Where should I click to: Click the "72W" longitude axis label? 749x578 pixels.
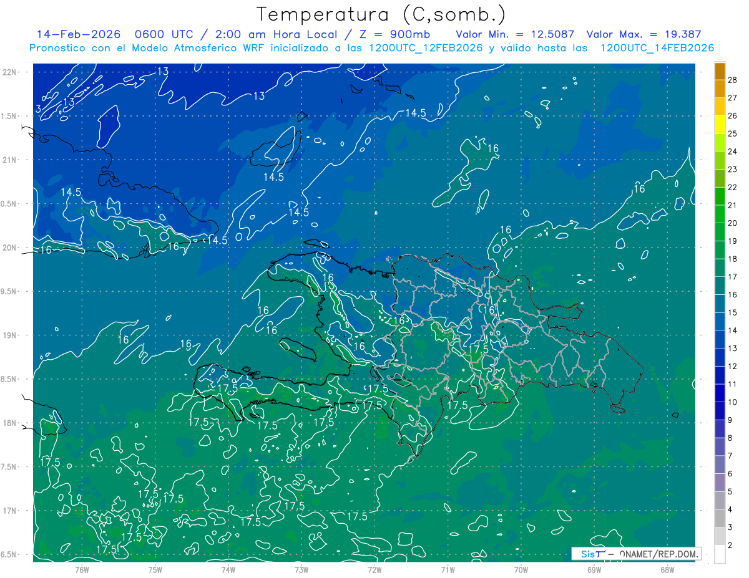pyautogui.click(x=374, y=570)
